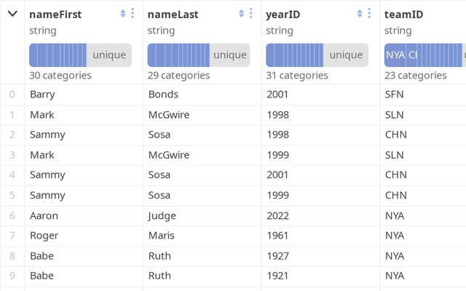
Task: Click the teamID column header label
Action: (403, 15)
